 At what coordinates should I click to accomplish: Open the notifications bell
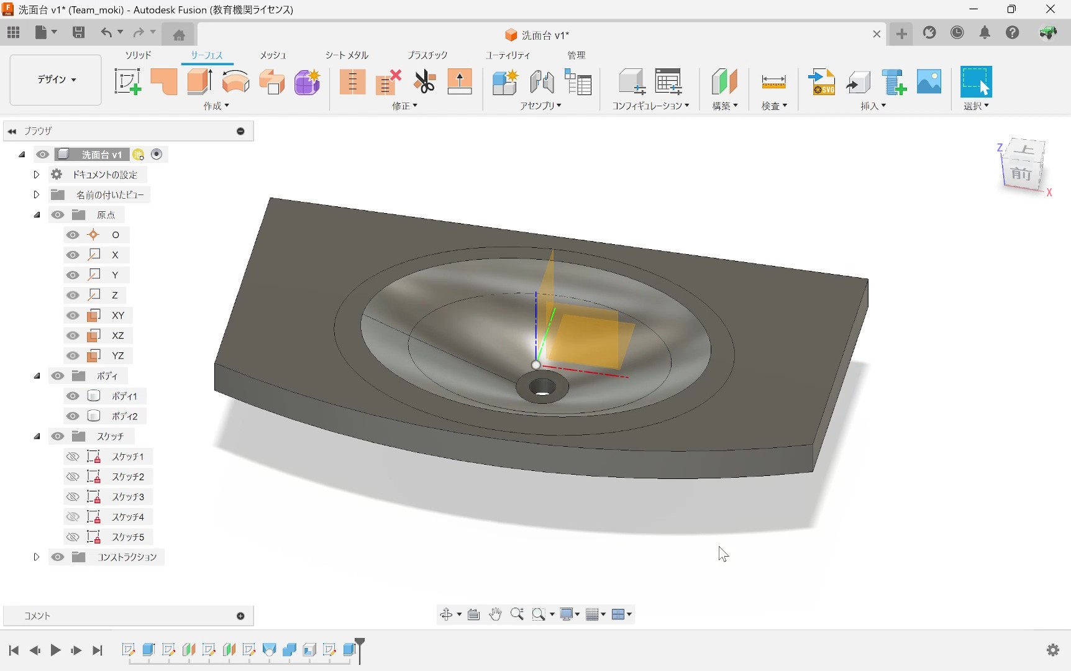click(985, 33)
